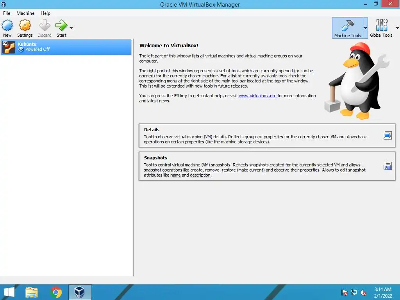The height and width of the screenshot is (300, 400).
Task: Click the snapshots link in Snapshots box
Action: (259, 165)
